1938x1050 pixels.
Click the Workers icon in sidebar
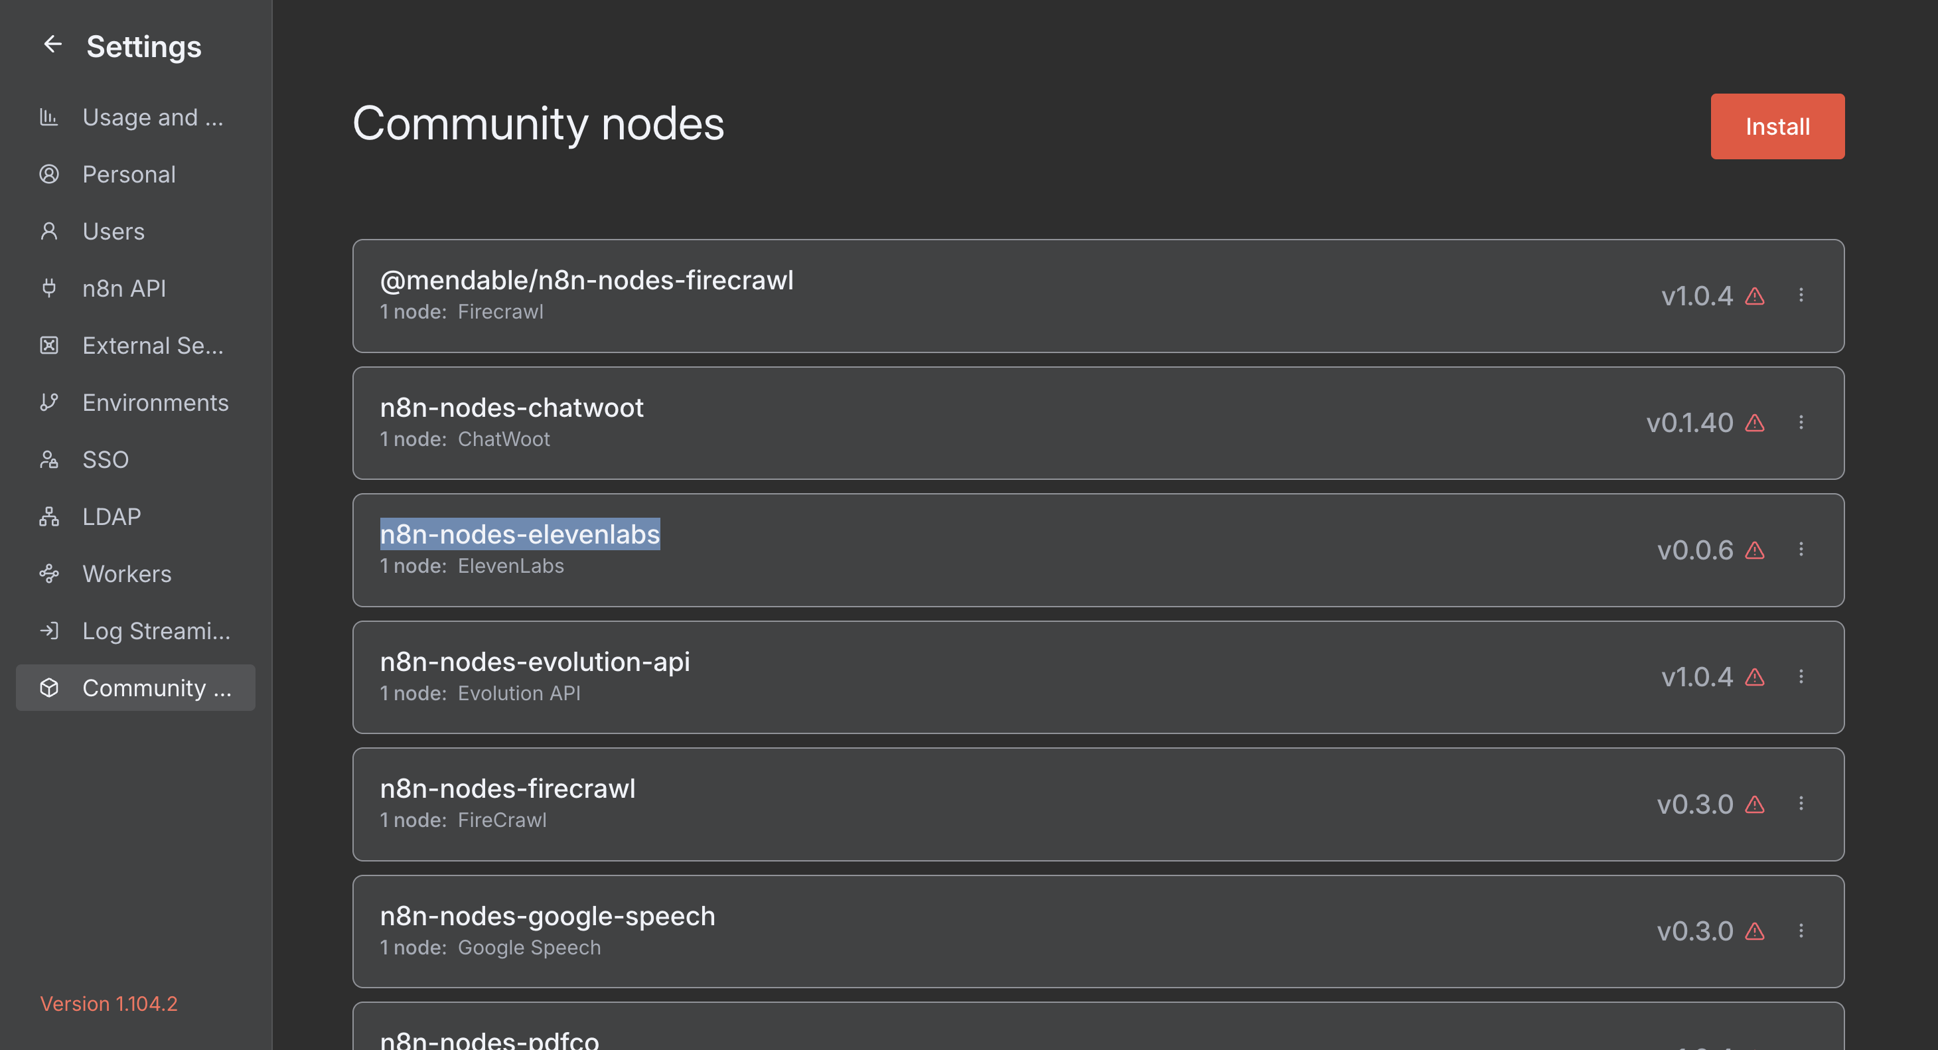(x=49, y=574)
